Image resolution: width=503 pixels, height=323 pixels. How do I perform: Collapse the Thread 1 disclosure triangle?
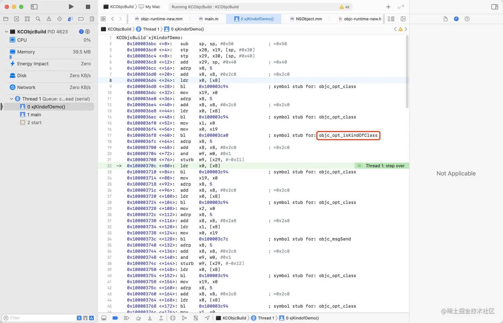tap(11, 99)
